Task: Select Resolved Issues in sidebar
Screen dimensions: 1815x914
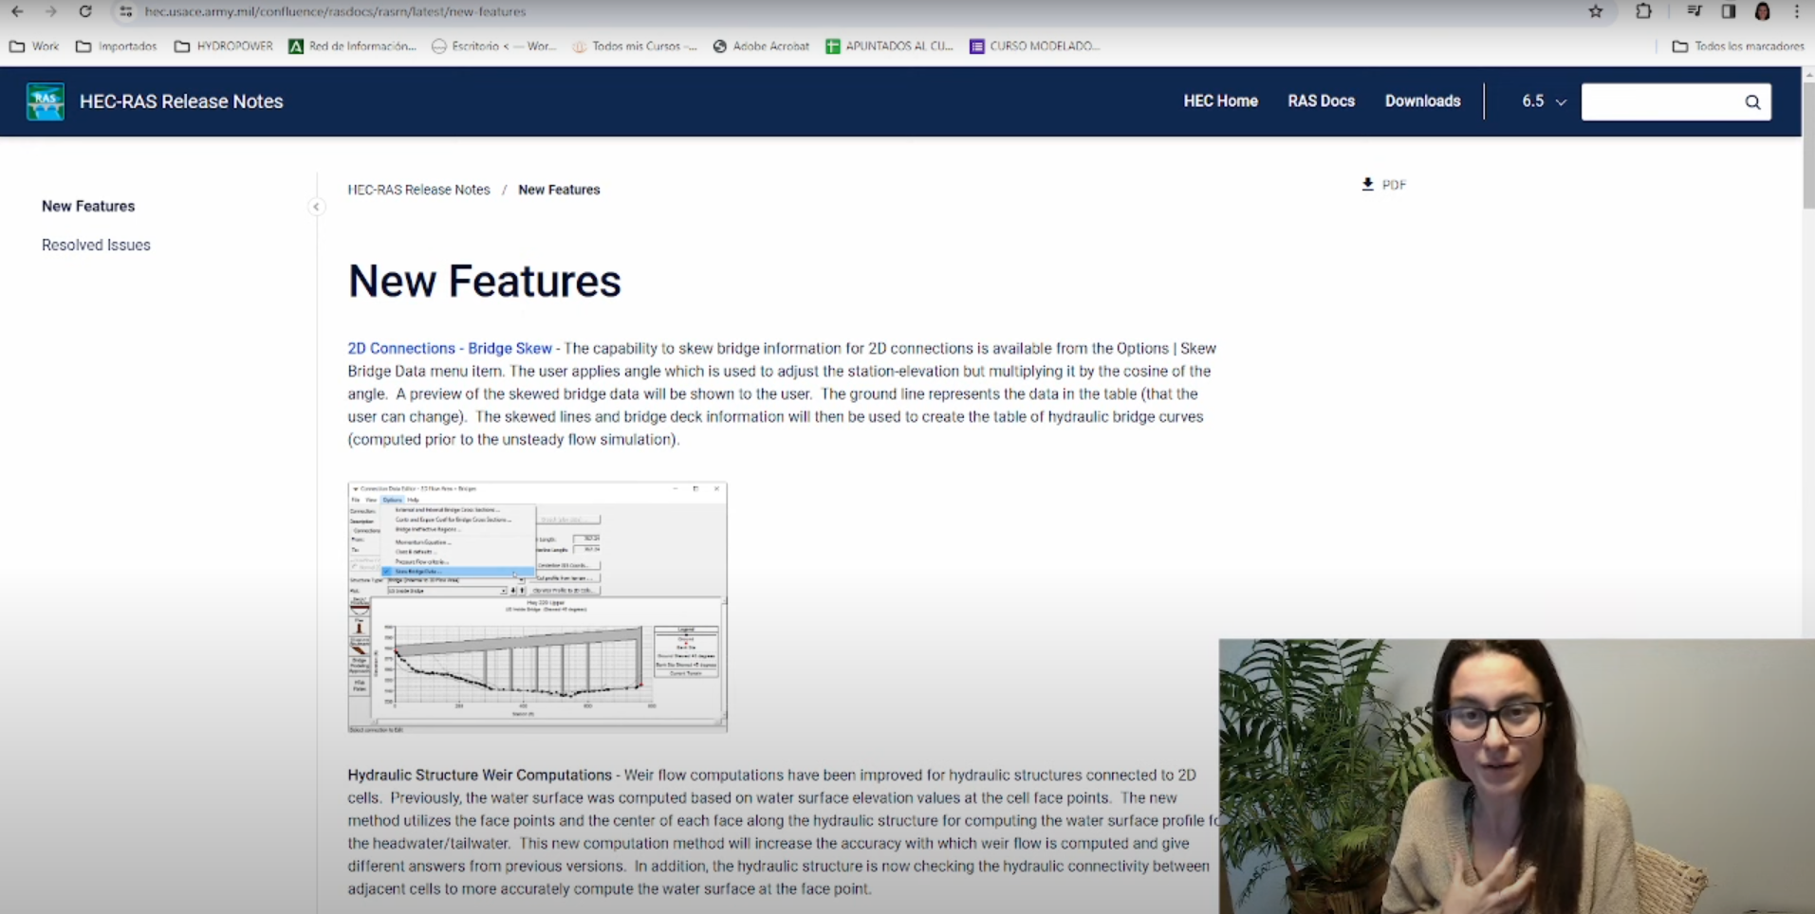Action: [96, 245]
